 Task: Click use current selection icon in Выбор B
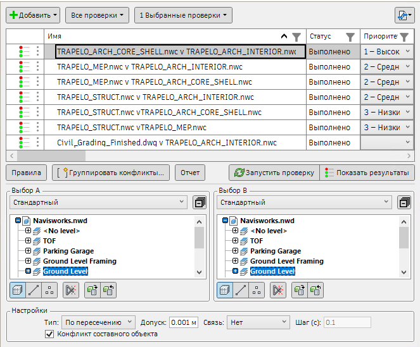point(300,290)
